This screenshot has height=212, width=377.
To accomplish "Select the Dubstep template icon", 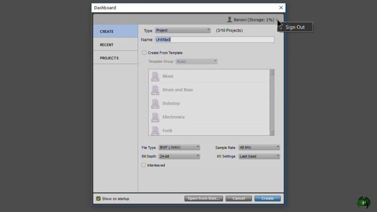I will click(x=156, y=104).
